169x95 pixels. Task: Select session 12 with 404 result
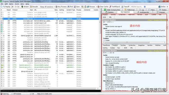click(x=50, y=36)
